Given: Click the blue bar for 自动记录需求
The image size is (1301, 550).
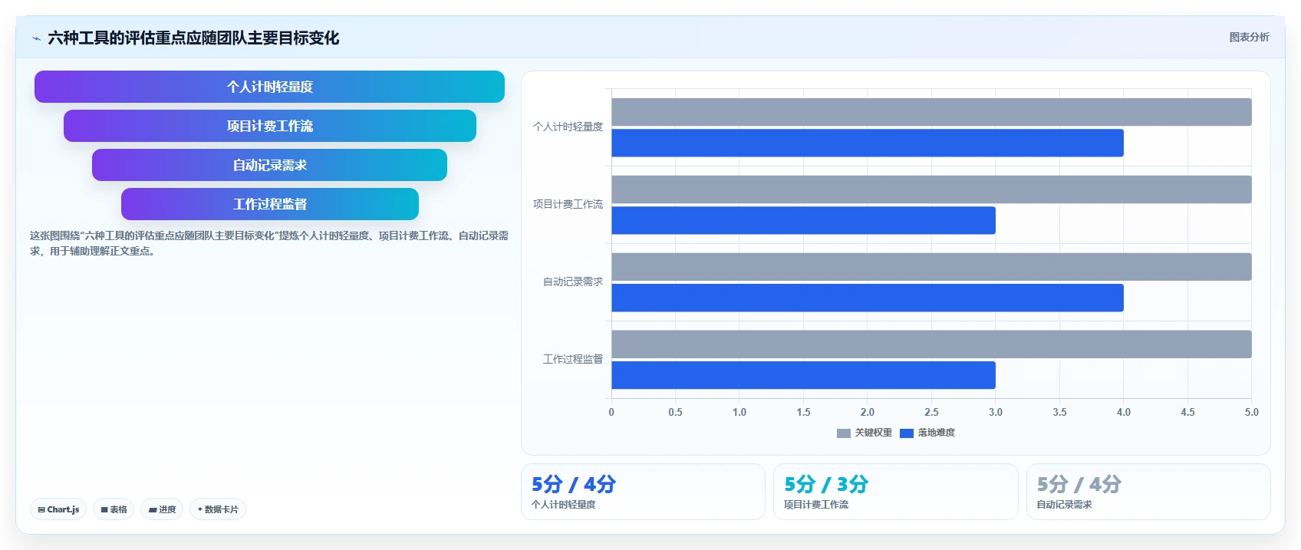Looking at the screenshot, I should click(868, 298).
